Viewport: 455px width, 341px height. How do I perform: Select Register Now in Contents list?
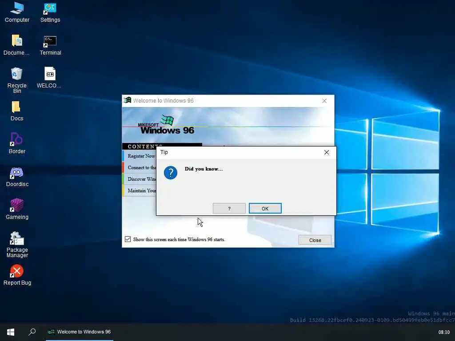(x=140, y=156)
